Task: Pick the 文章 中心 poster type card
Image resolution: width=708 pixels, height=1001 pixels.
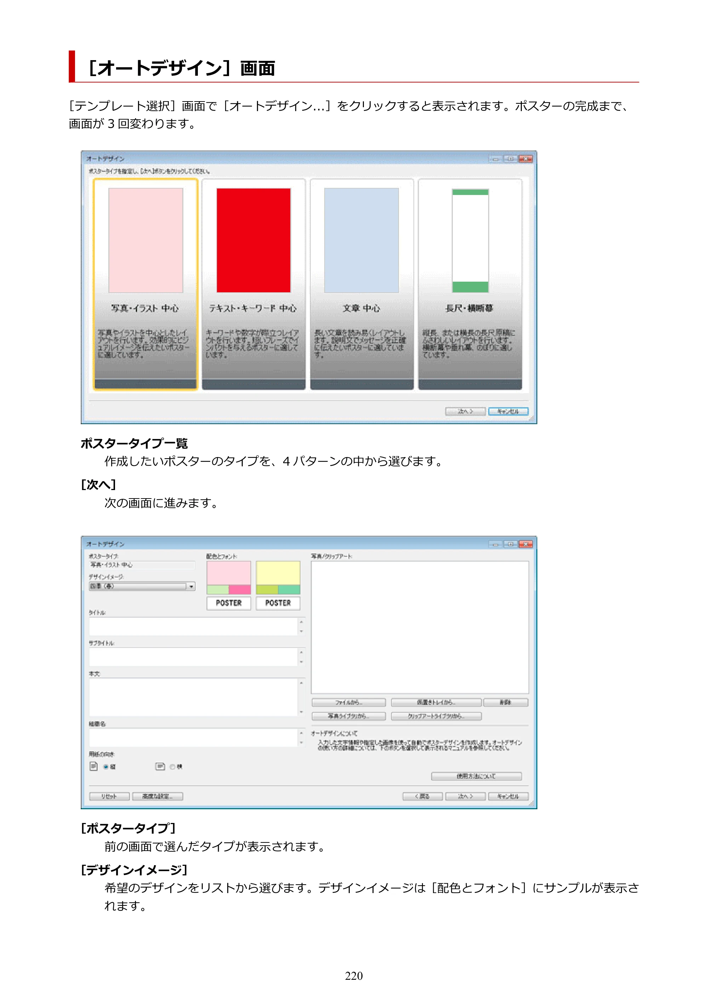Action: point(362,284)
